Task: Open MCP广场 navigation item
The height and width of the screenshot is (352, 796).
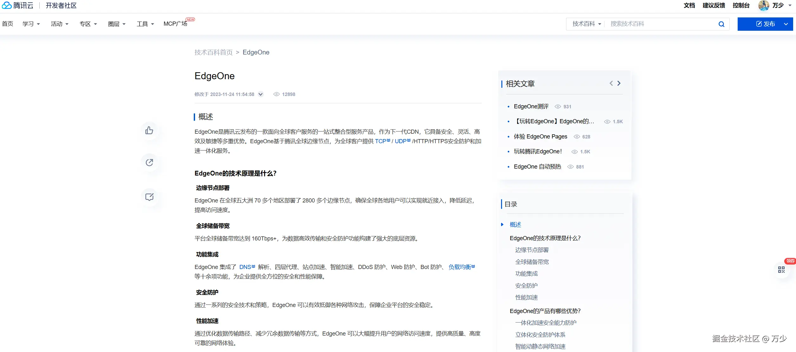Action: click(x=175, y=24)
